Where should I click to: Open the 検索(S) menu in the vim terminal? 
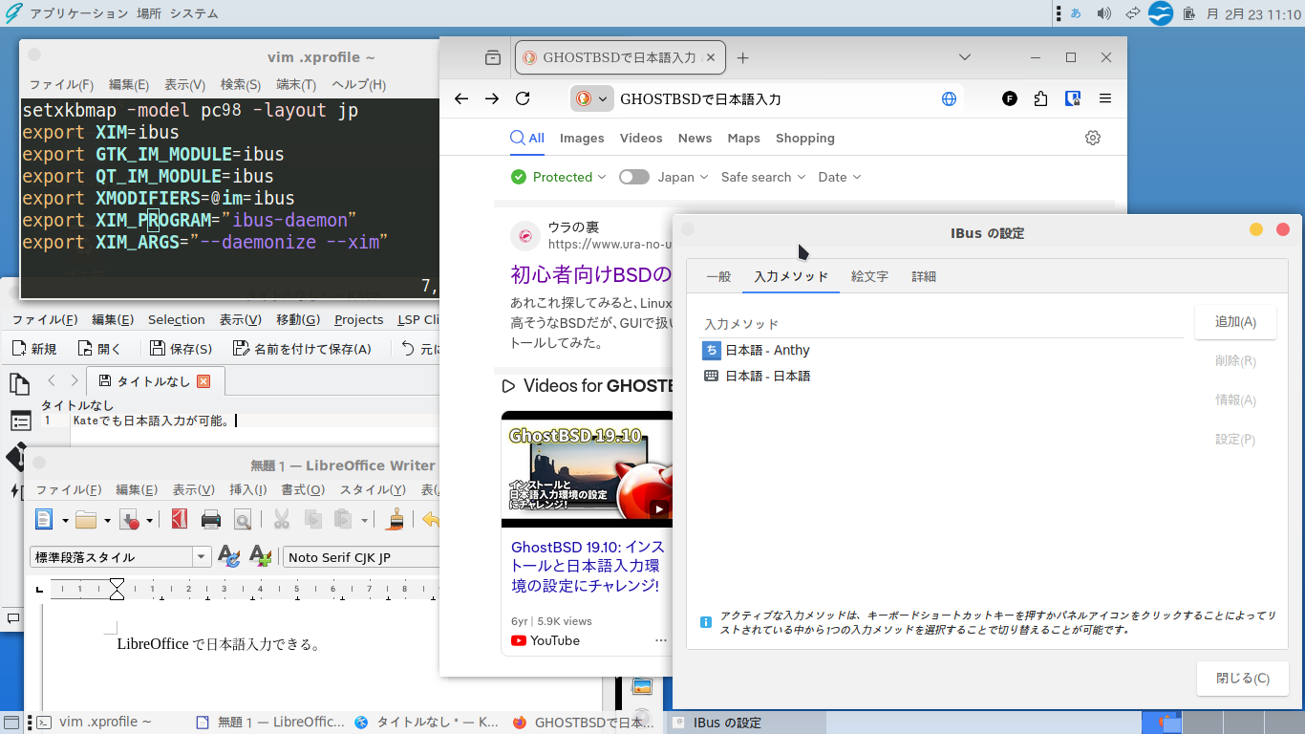coord(241,84)
